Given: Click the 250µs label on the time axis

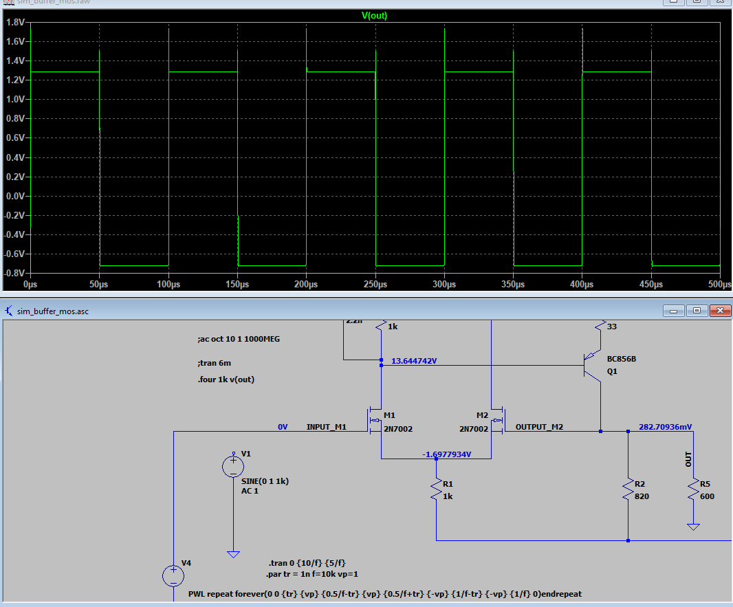Looking at the screenshot, I should point(375,284).
